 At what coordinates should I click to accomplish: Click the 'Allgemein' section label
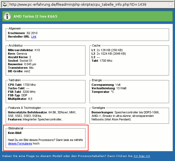click(x=15, y=28)
